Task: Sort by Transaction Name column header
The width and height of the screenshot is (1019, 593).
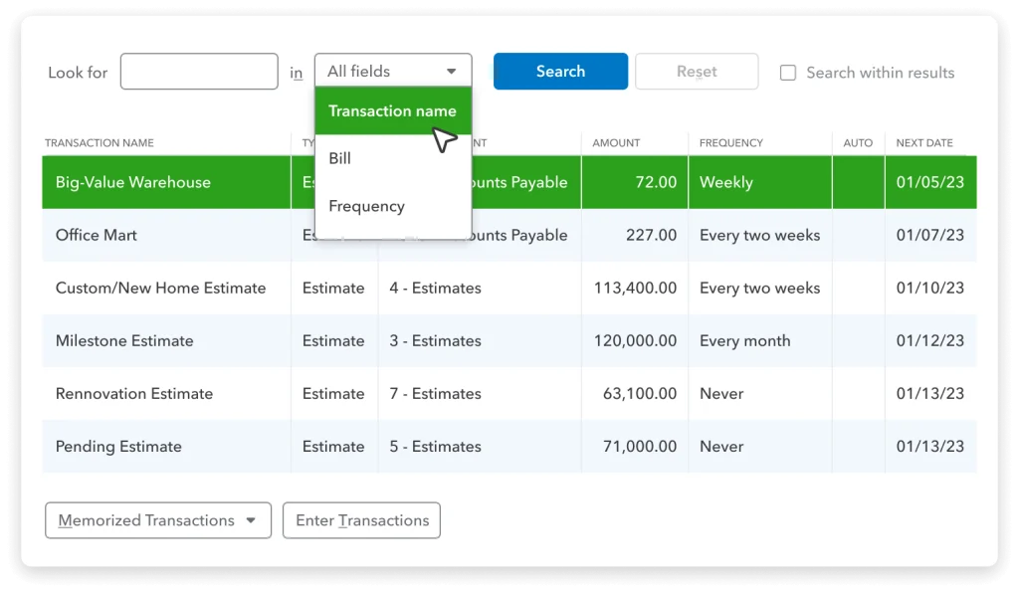Action: 100,143
